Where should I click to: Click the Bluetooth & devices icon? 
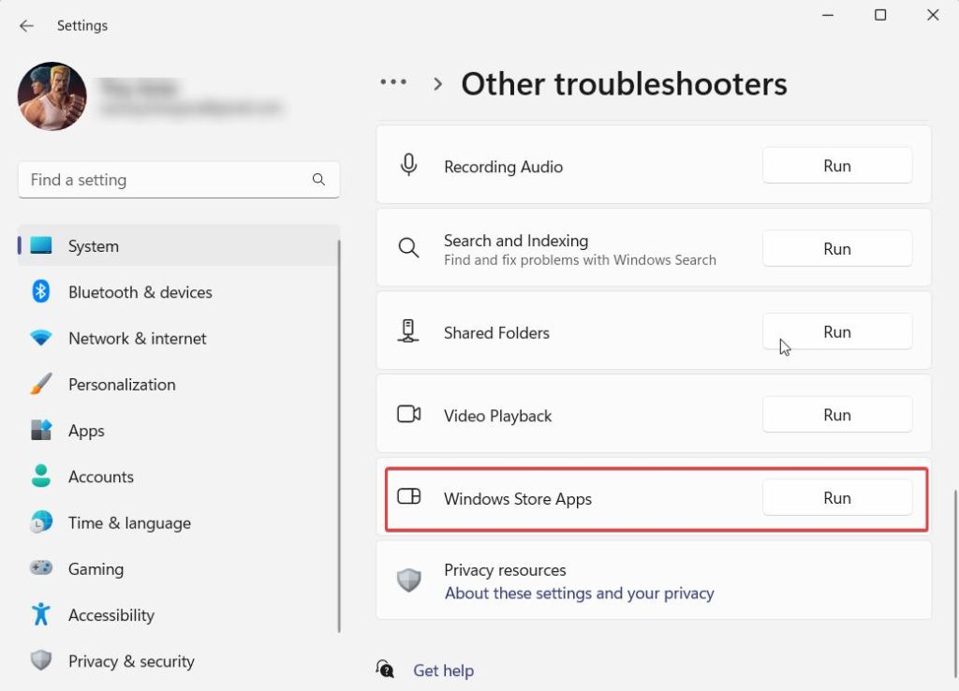point(40,292)
